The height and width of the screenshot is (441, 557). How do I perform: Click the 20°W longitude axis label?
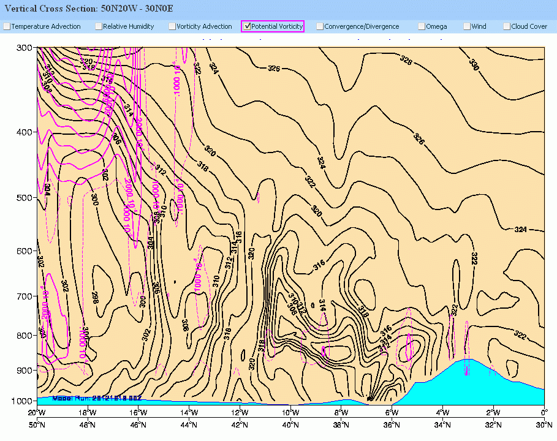[37, 412]
